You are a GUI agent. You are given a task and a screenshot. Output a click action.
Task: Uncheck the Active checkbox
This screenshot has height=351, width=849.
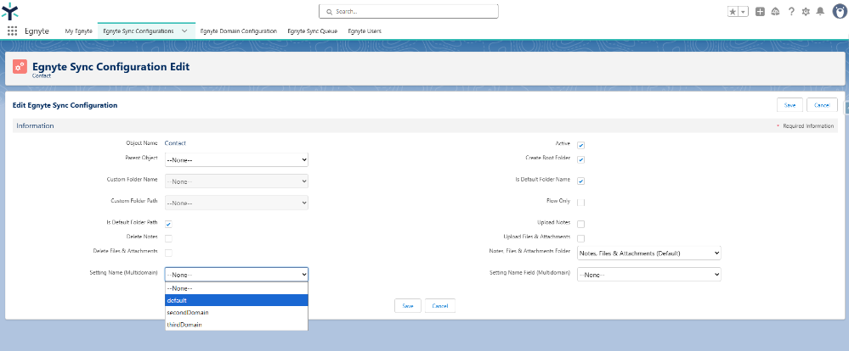point(581,145)
